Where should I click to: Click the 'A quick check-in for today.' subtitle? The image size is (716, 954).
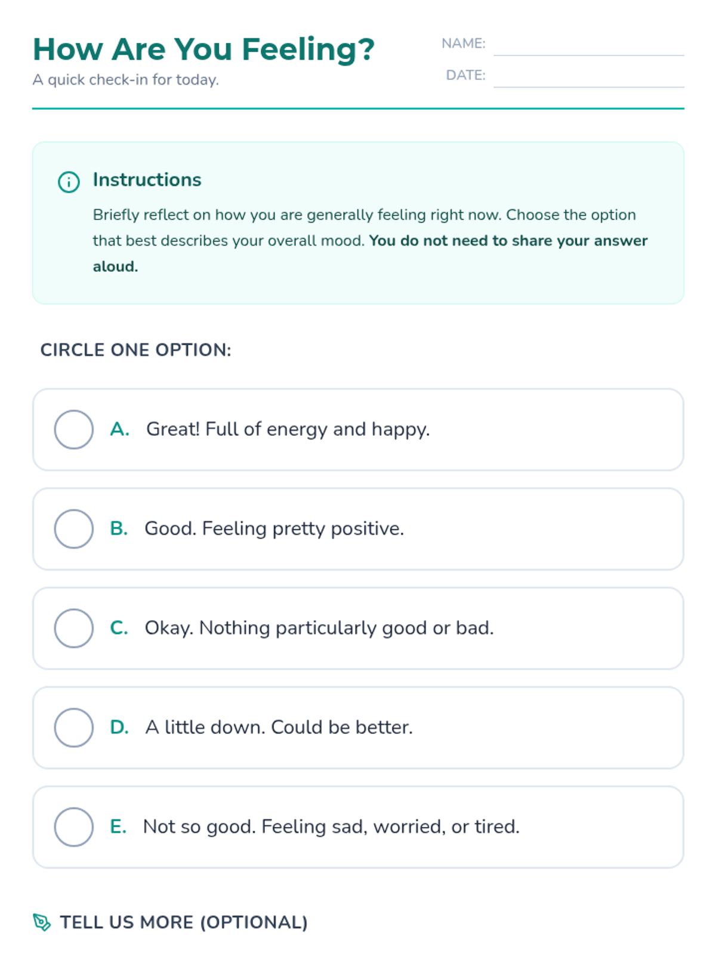(x=126, y=80)
